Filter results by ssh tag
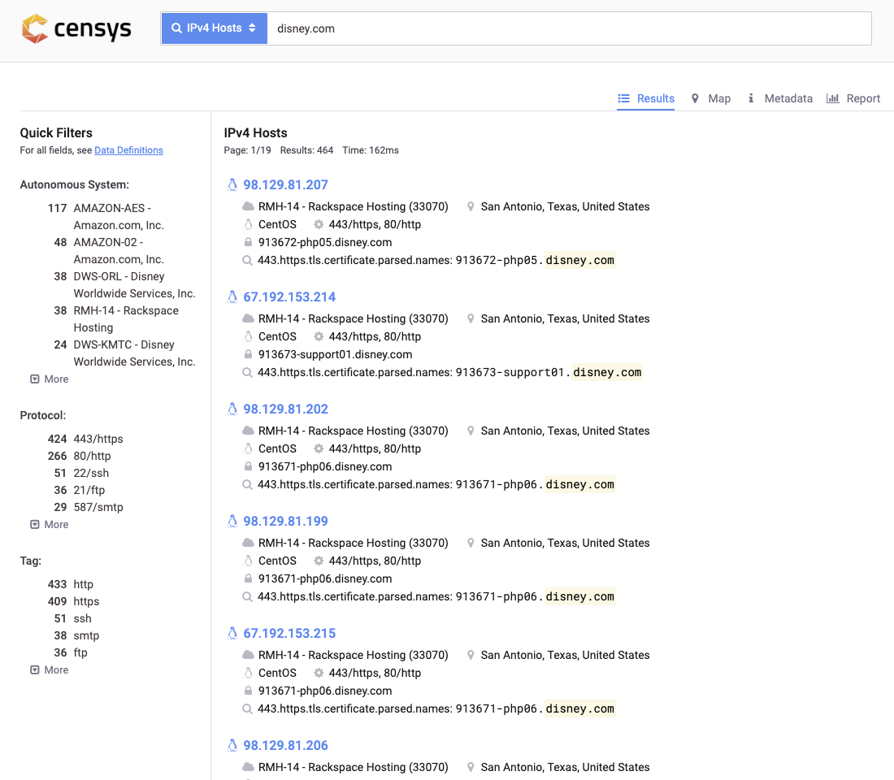This screenshot has width=894, height=780. point(82,618)
